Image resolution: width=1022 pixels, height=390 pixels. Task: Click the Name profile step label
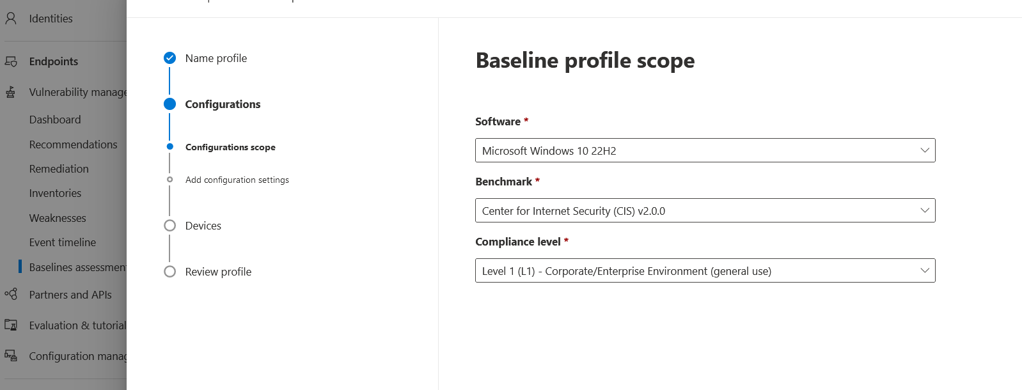[216, 58]
